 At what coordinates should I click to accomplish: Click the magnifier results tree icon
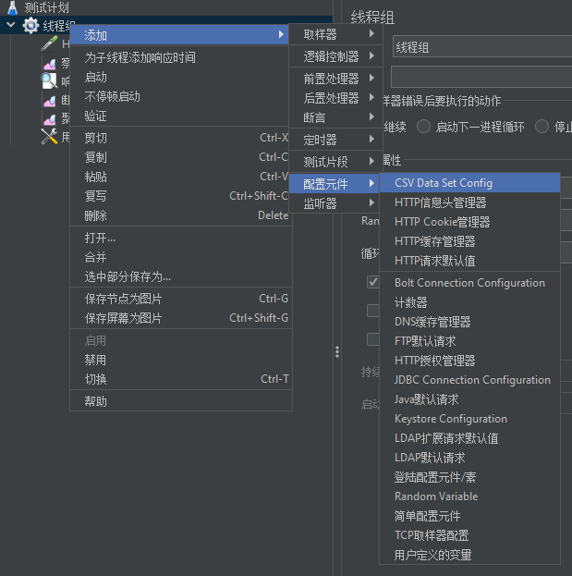click(x=49, y=80)
